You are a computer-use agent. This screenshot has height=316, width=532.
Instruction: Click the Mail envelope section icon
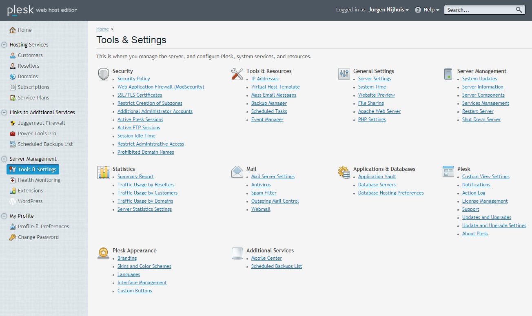pyautogui.click(x=237, y=172)
